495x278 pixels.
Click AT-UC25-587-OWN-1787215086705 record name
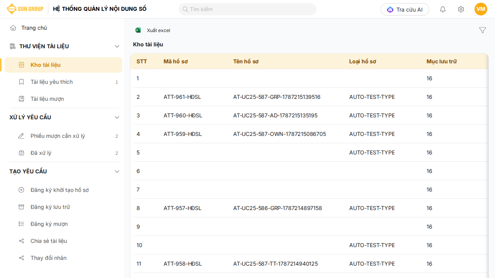[x=280, y=134]
